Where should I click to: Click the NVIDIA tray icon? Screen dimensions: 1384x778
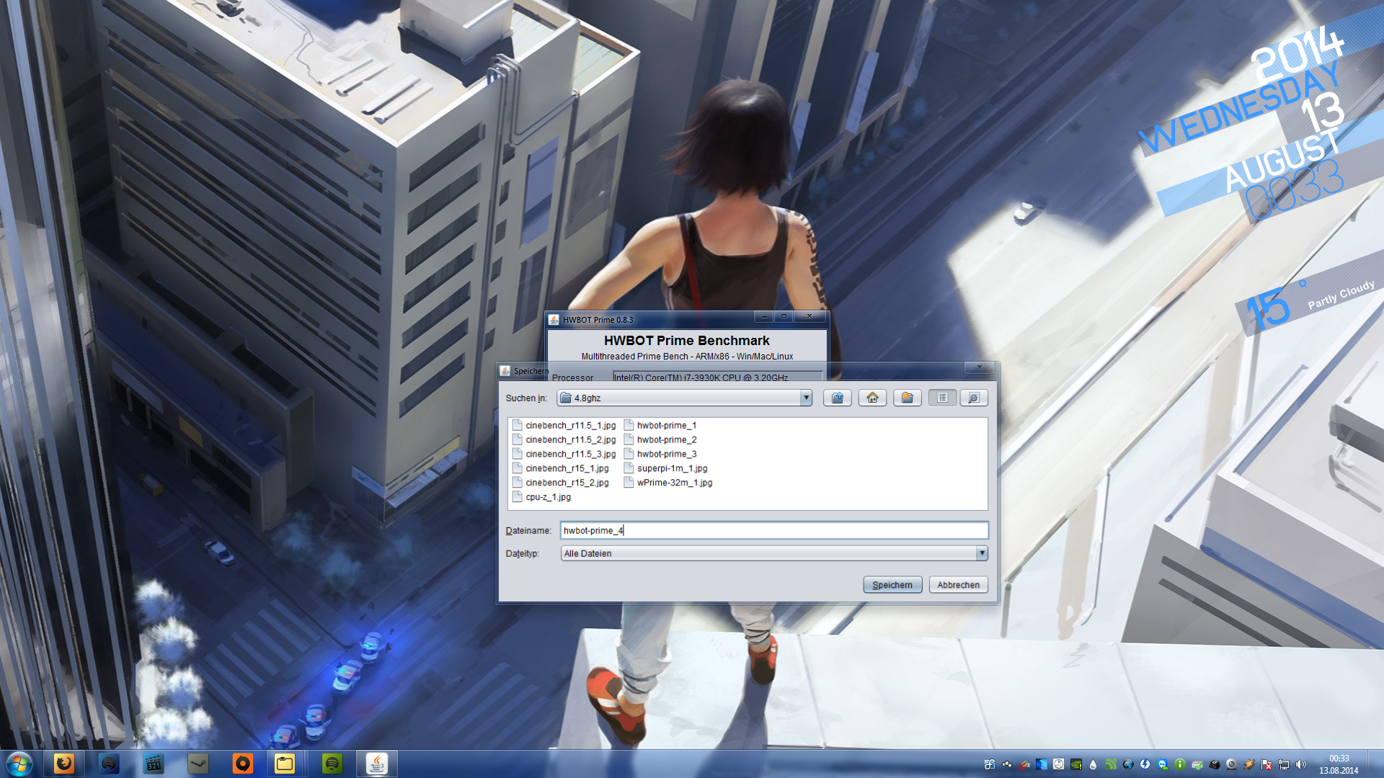tap(1076, 764)
